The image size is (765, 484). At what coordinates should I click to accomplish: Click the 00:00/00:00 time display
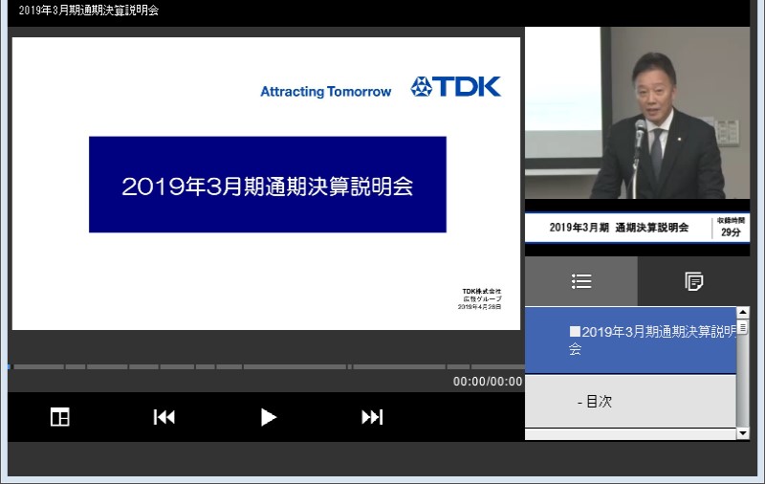488,382
